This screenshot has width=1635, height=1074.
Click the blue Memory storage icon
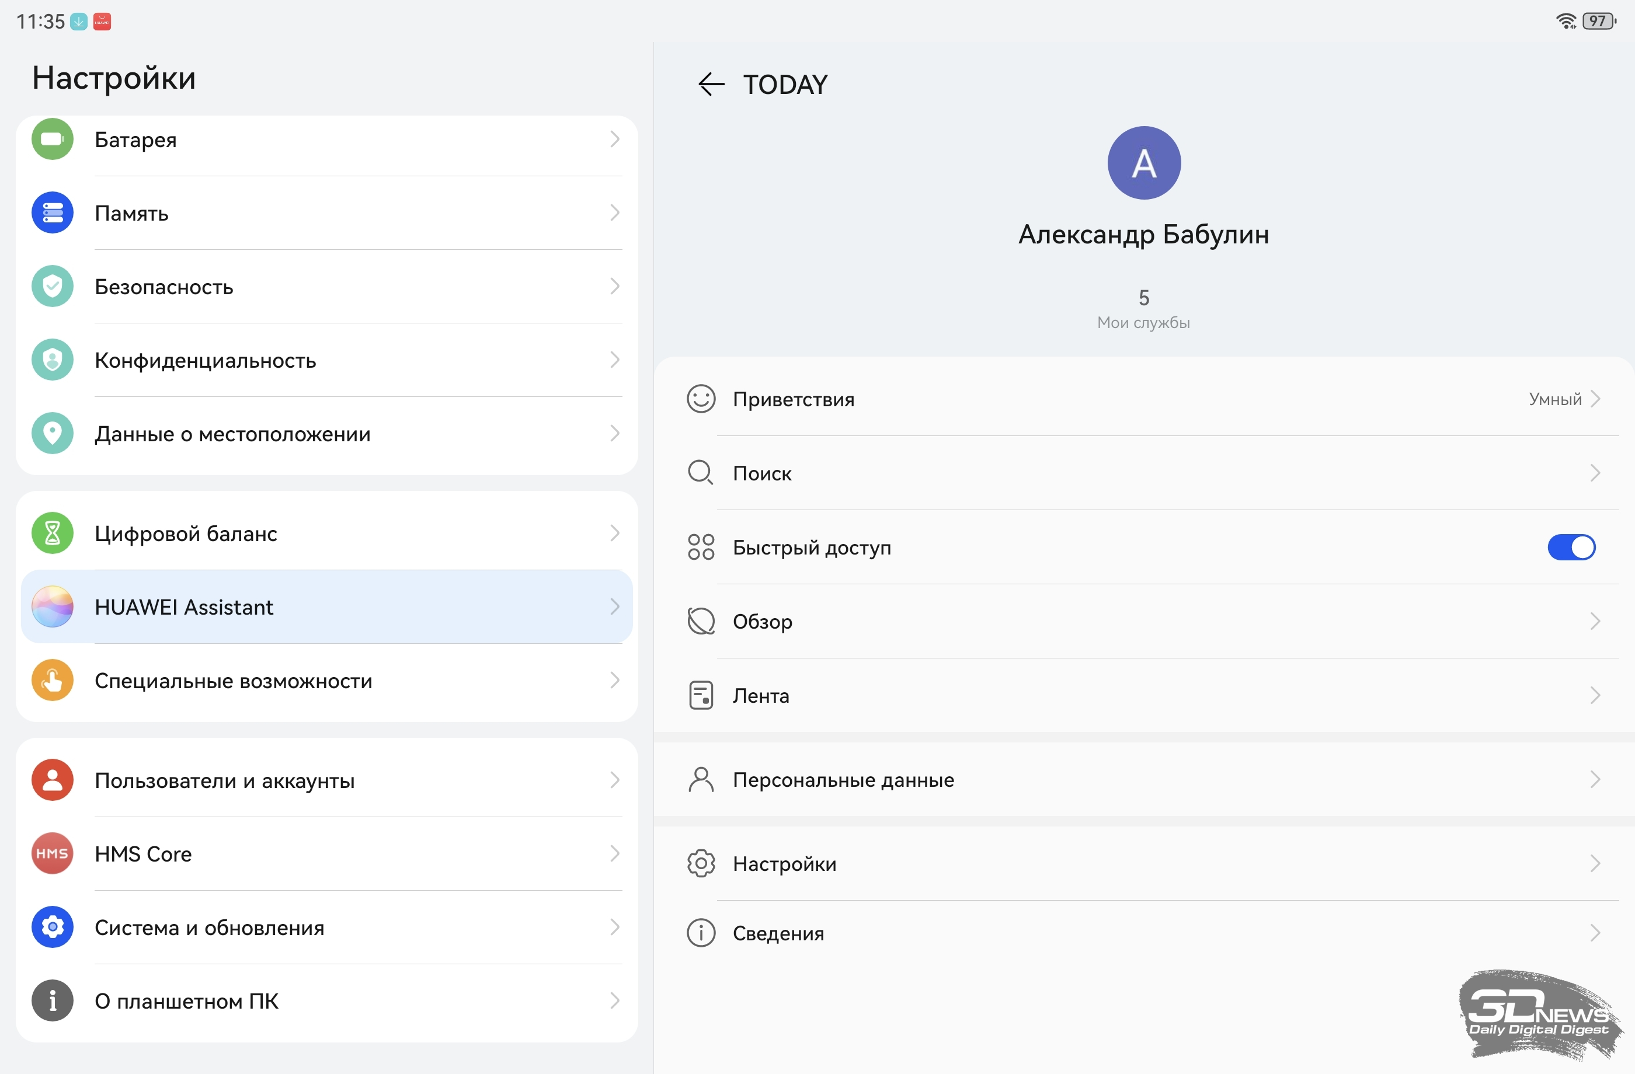tap(52, 213)
